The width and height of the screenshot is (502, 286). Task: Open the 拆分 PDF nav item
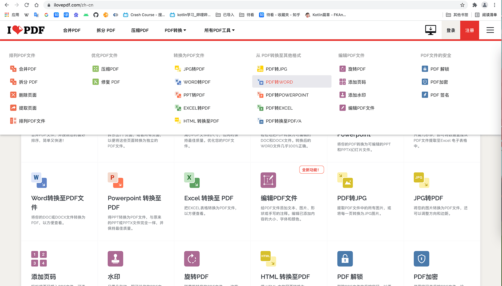[x=106, y=30]
